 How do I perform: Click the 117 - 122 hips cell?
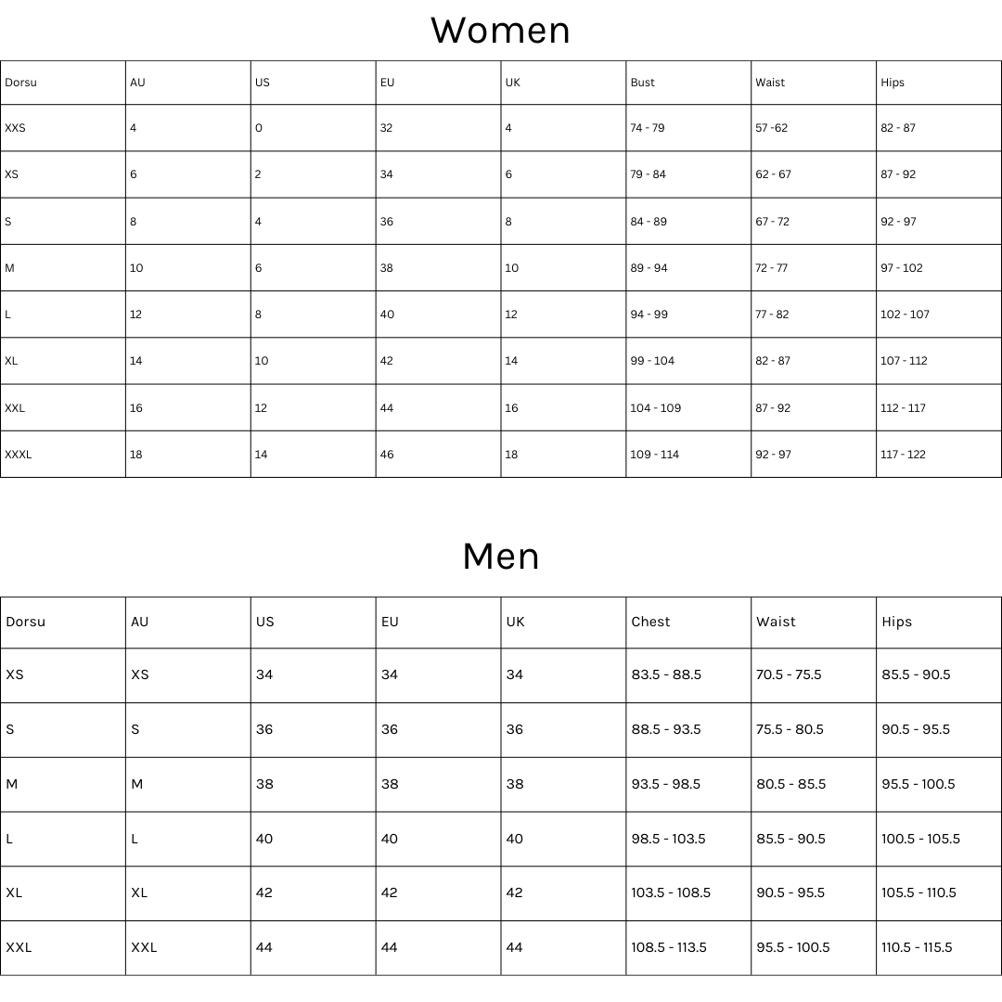(903, 455)
